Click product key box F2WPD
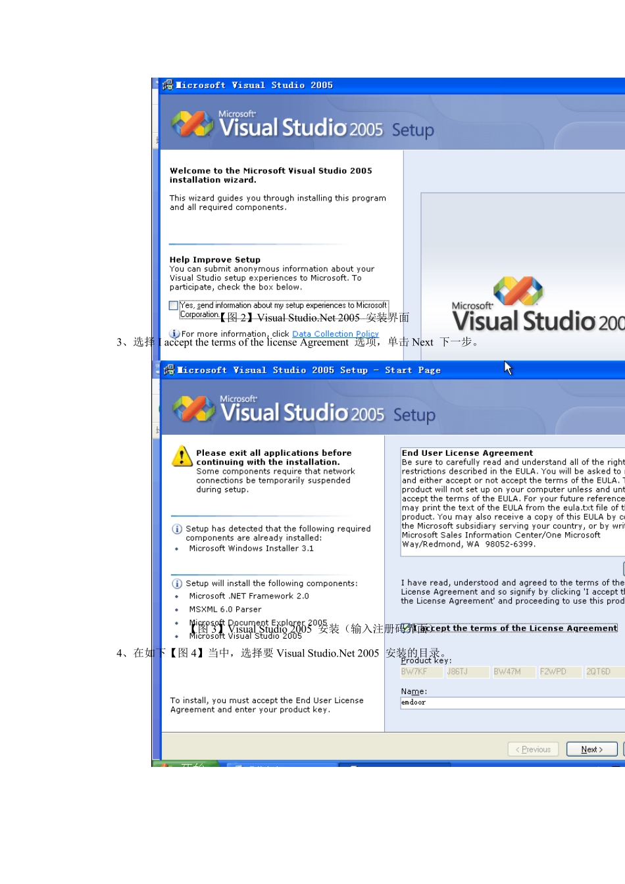Image resolution: width=625 pixels, height=884 pixels. pos(559,672)
